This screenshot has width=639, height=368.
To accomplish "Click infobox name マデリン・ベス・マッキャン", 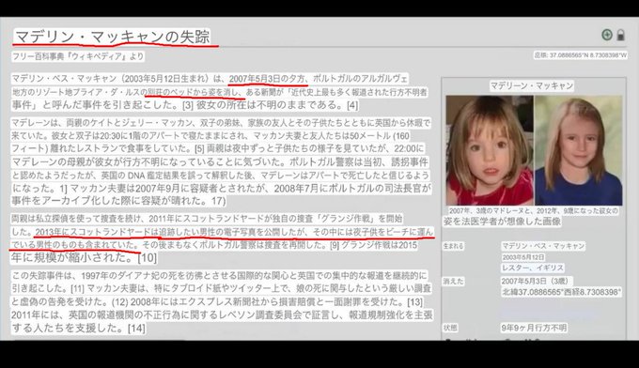I will coord(543,246).
